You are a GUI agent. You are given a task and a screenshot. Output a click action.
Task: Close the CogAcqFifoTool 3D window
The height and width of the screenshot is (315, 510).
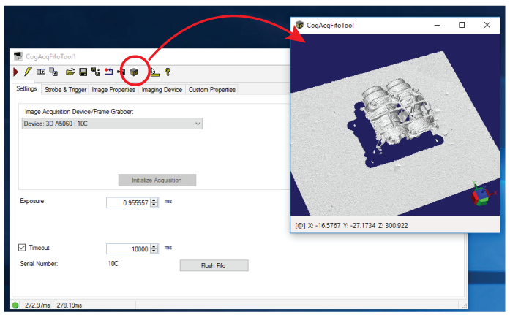pyautogui.click(x=487, y=25)
